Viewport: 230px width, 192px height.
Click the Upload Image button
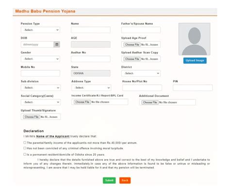click(195, 61)
